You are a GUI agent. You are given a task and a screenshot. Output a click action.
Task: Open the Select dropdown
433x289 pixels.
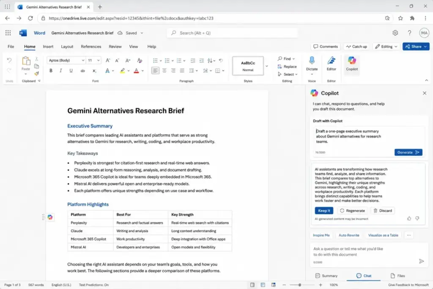288,74
